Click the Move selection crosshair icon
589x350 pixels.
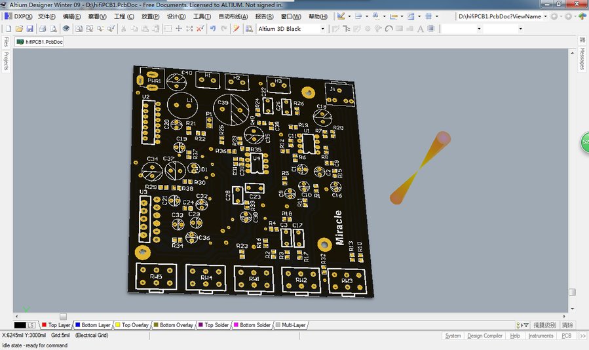click(x=179, y=29)
